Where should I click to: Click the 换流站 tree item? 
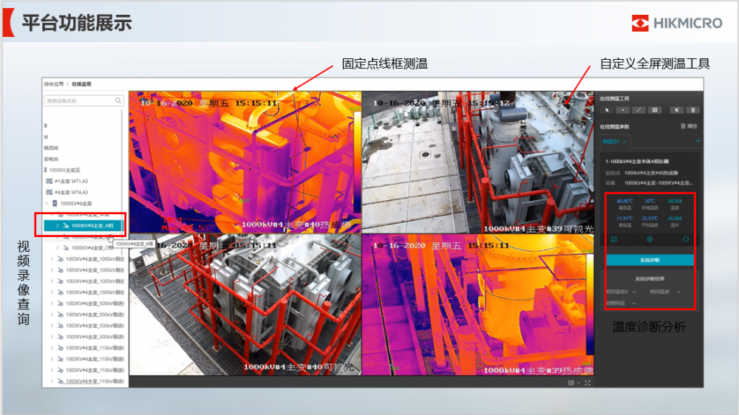tap(51, 148)
